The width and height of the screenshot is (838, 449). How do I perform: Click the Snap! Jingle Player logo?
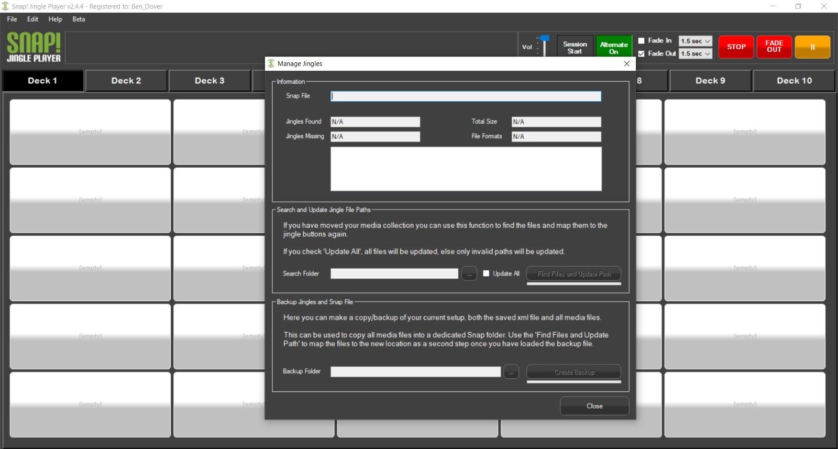34,47
